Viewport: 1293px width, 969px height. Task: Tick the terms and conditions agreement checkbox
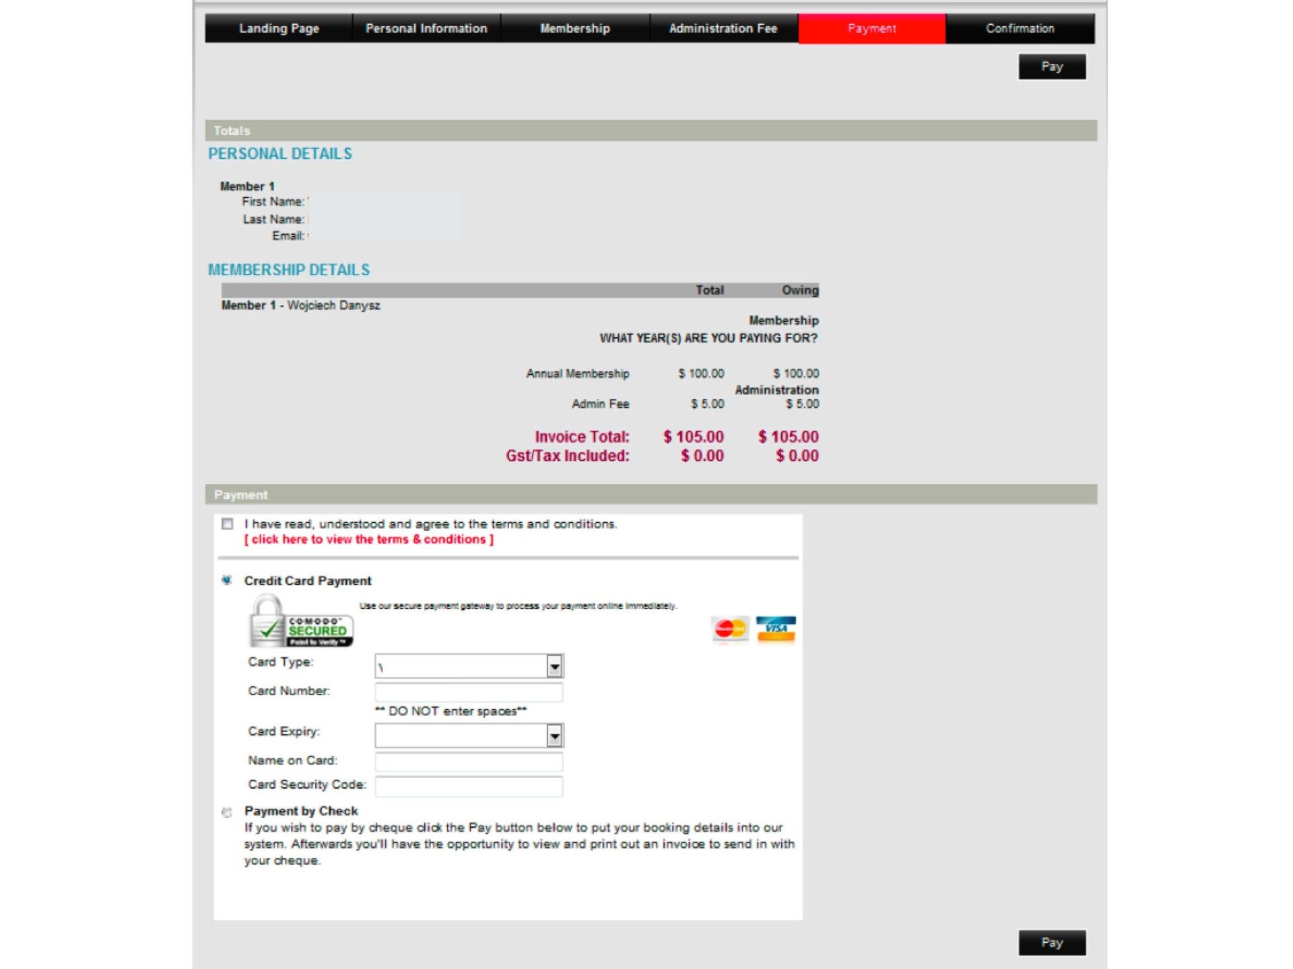pos(228,524)
